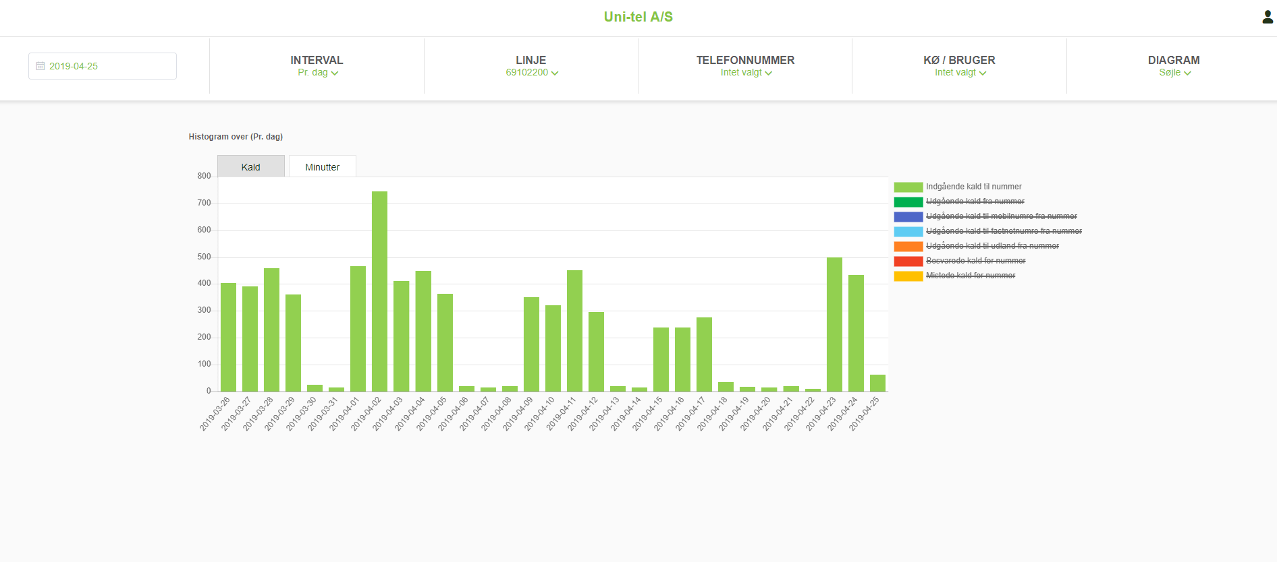
Task: Open the Linje 69102200 dropdown
Action: [531, 73]
